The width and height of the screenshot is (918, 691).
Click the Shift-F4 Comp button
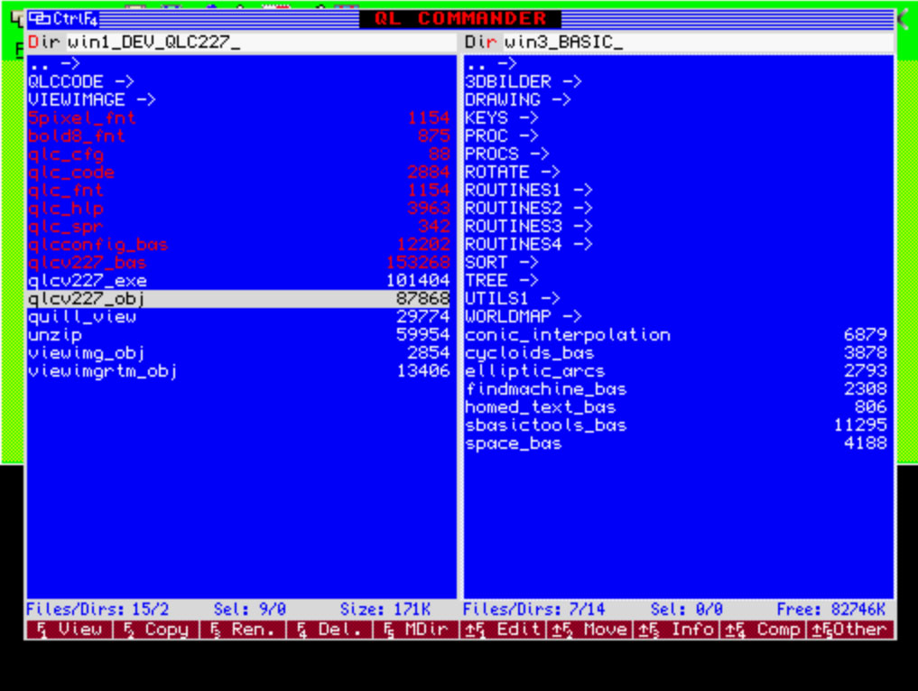tap(763, 629)
